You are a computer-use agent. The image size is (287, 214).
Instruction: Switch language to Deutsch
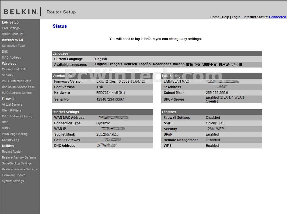click(x=130, y=64)
